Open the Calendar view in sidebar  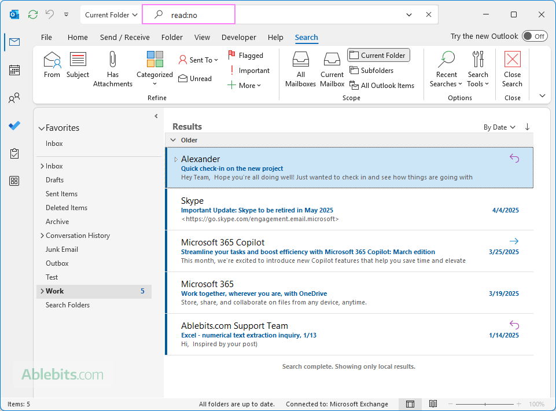click(x=14, y=70)
